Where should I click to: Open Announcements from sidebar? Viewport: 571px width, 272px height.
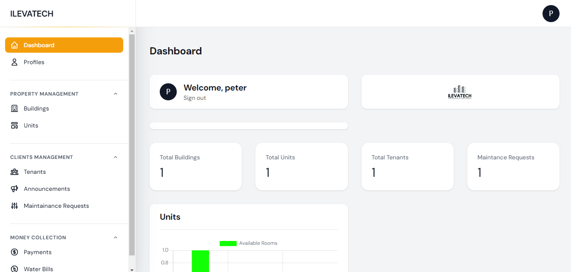64,189
